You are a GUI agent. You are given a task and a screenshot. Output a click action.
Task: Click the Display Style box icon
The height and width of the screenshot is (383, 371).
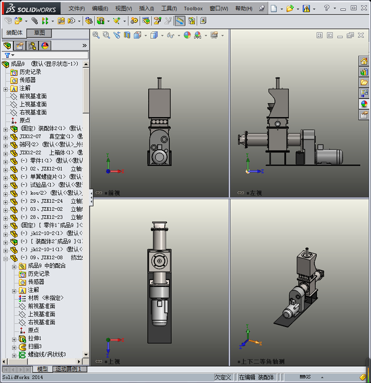[x=154, y=35]
